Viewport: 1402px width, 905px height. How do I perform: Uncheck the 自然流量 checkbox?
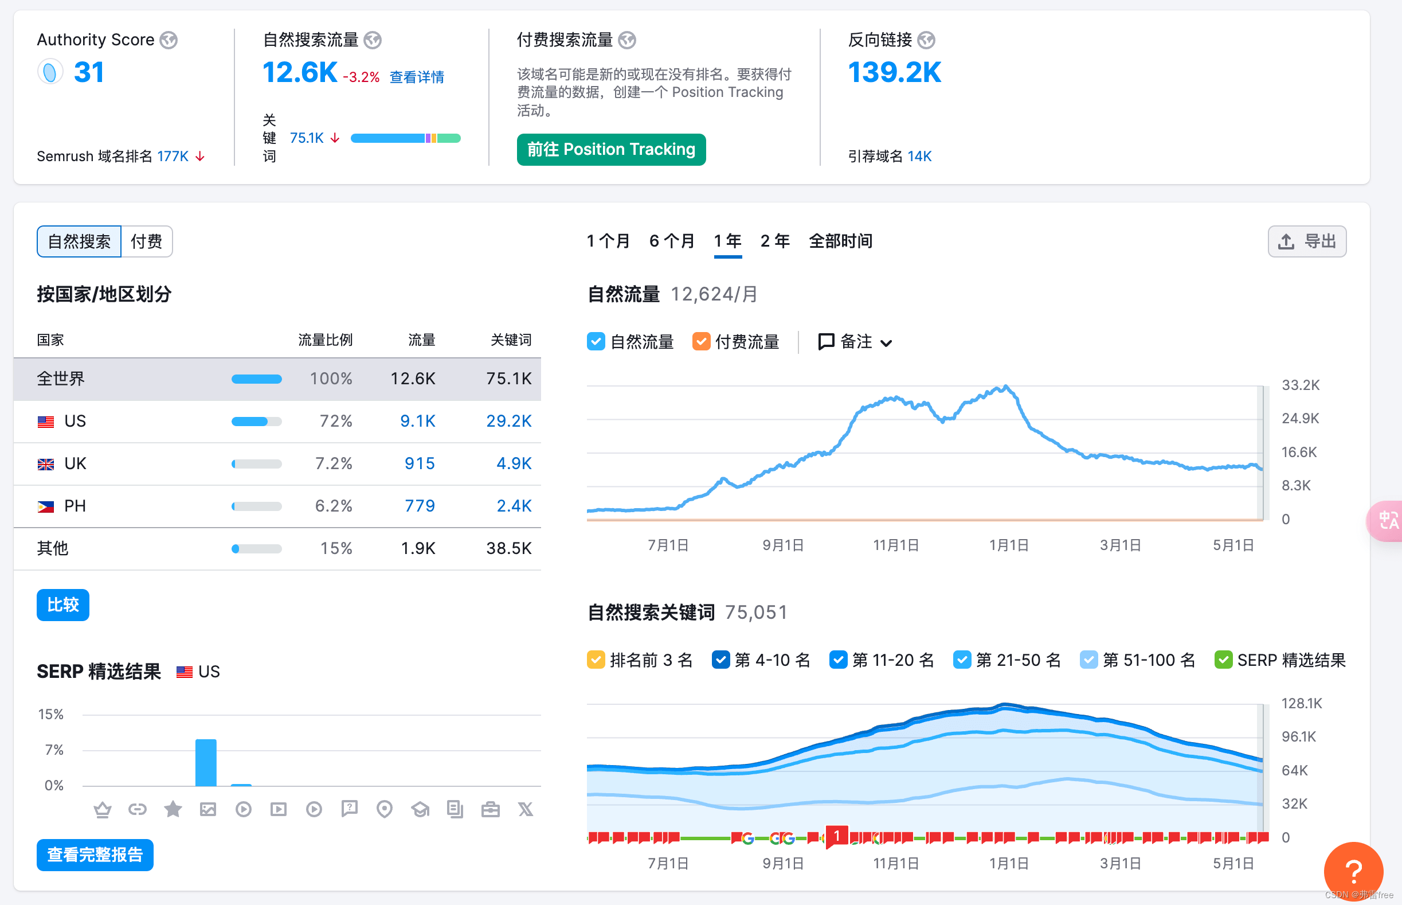[596, 341]
